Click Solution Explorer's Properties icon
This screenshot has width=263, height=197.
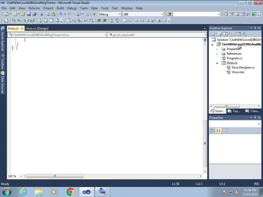pos(213,34)
